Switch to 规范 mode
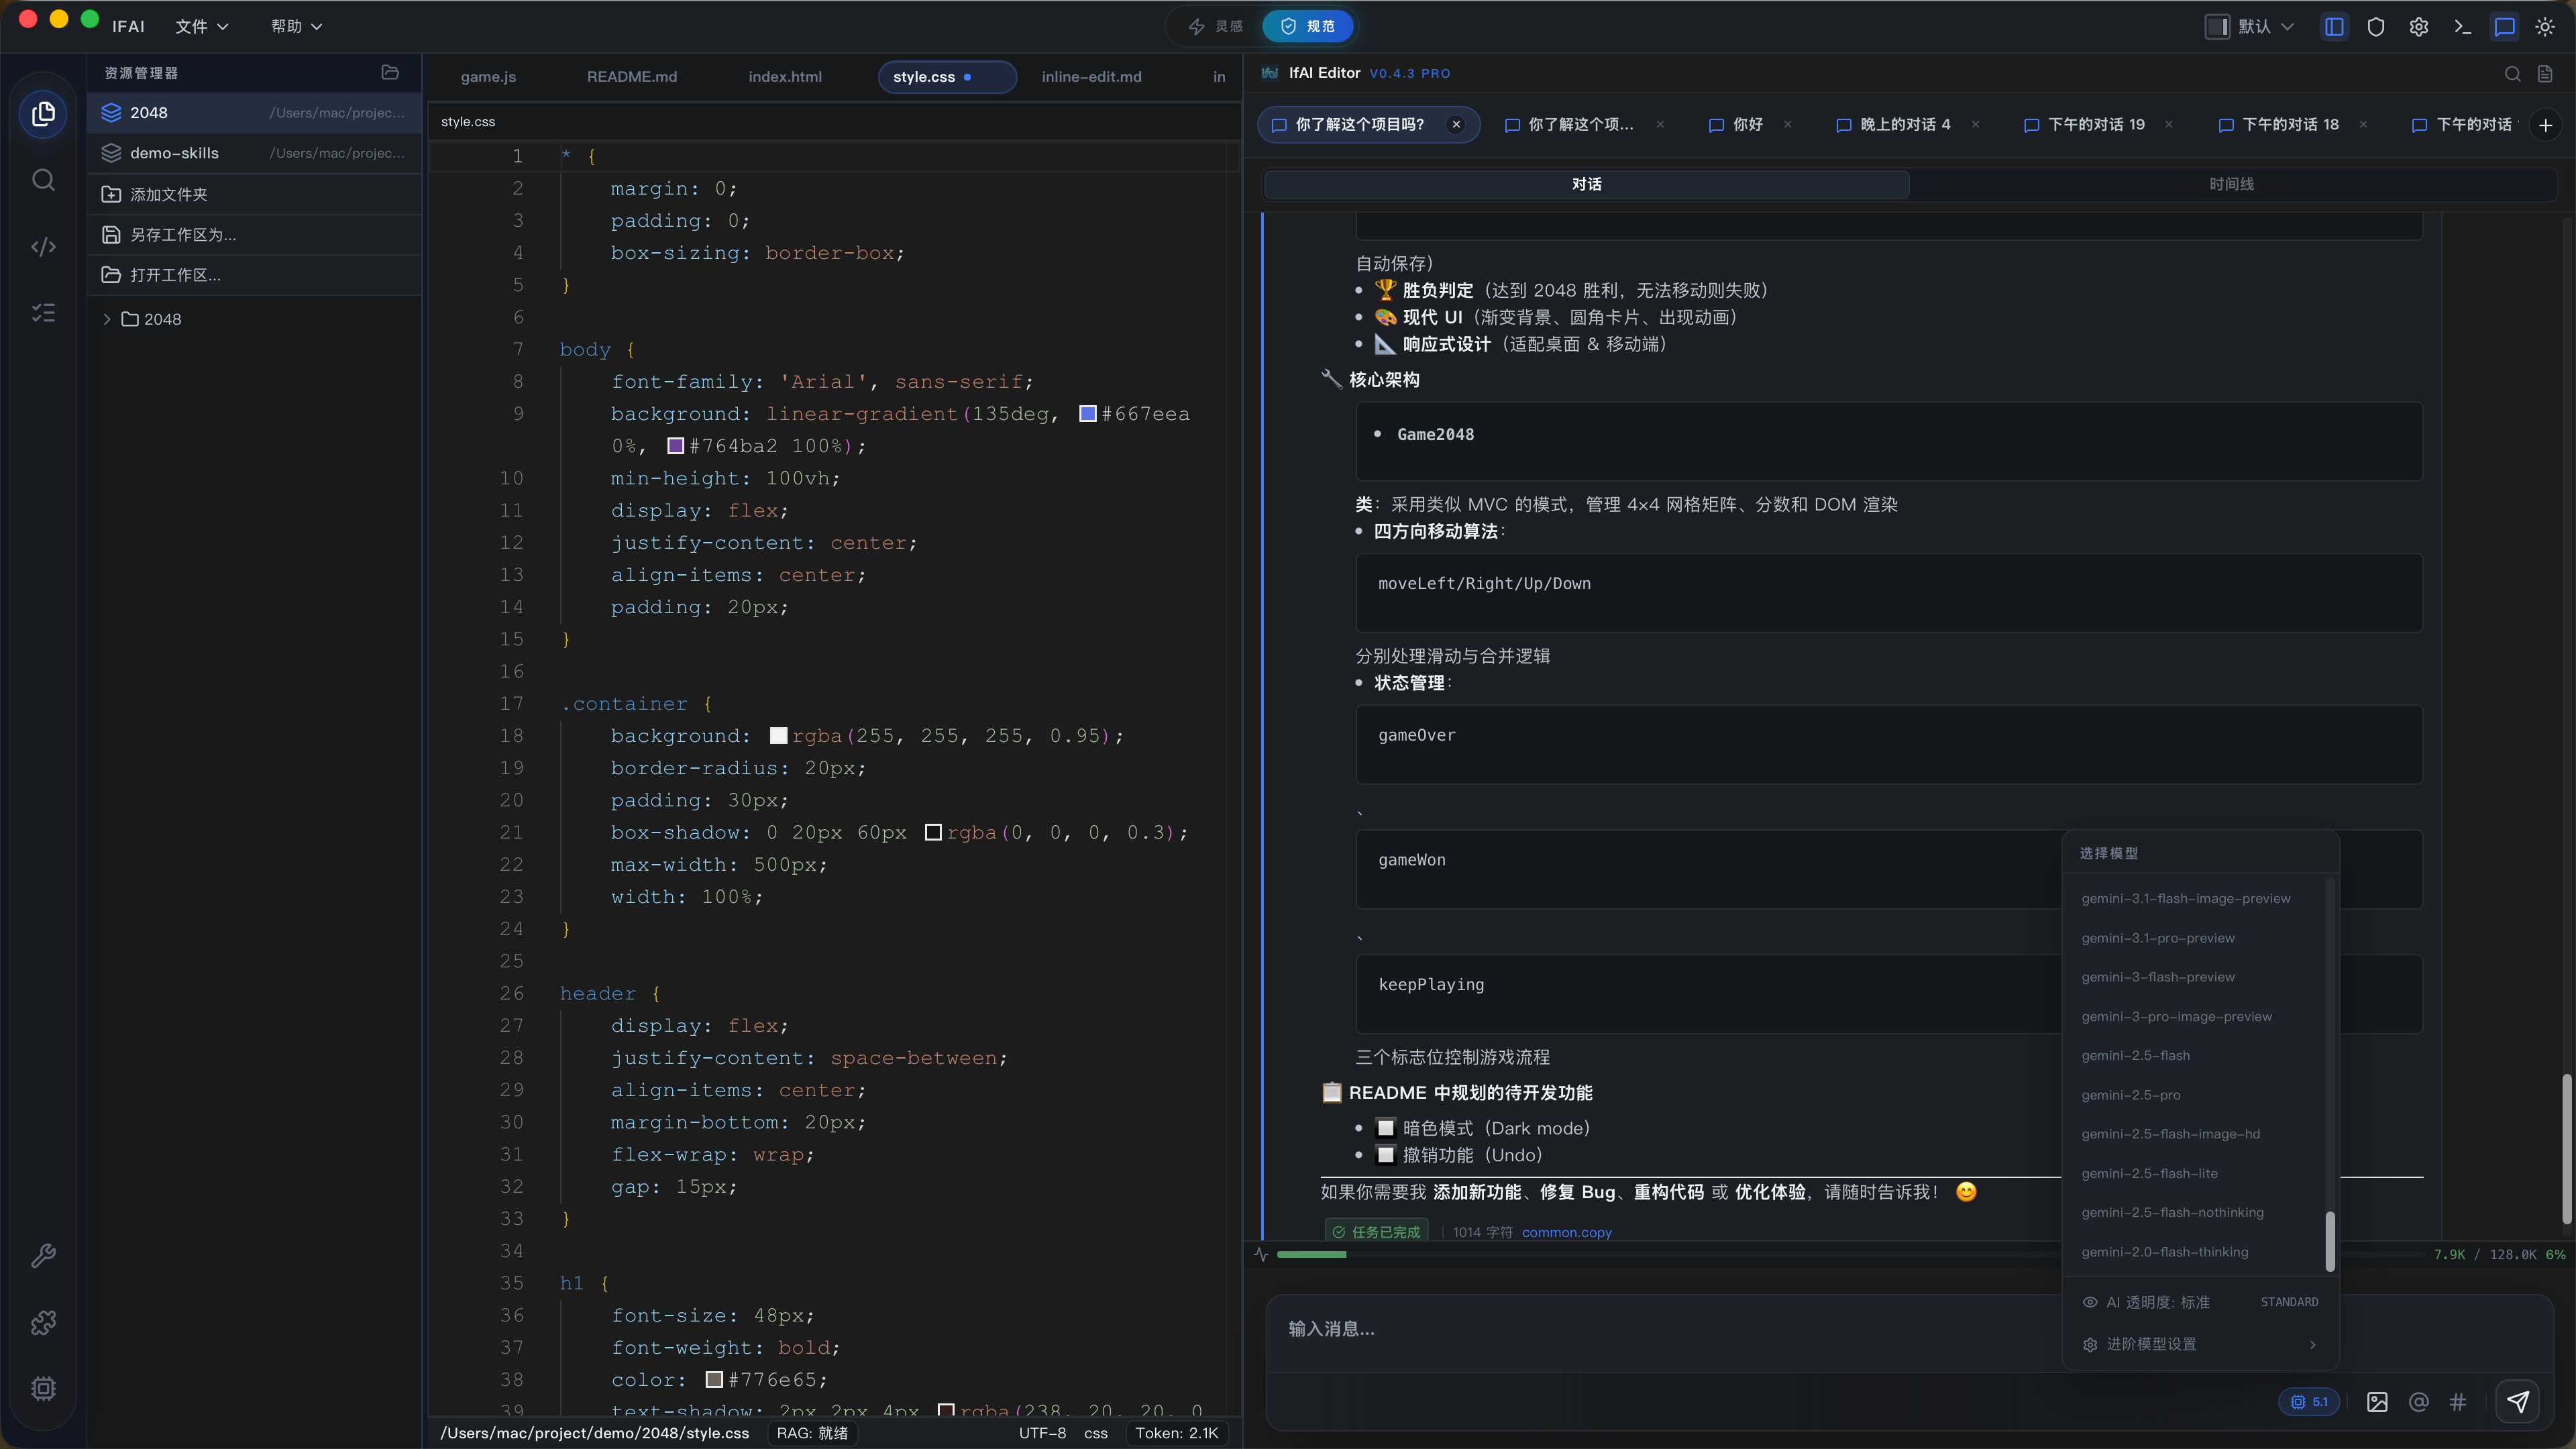This screenshot has height=1449, width=2576. [1308, 26]
